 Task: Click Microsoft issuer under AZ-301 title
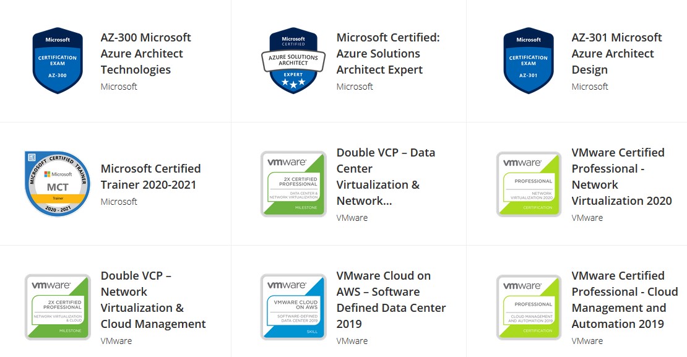(590, 87)
